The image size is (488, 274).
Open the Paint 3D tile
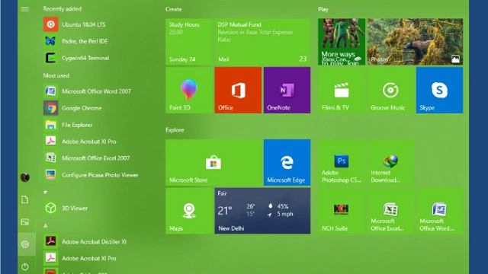pyautogui.click(x=189, y=90)
